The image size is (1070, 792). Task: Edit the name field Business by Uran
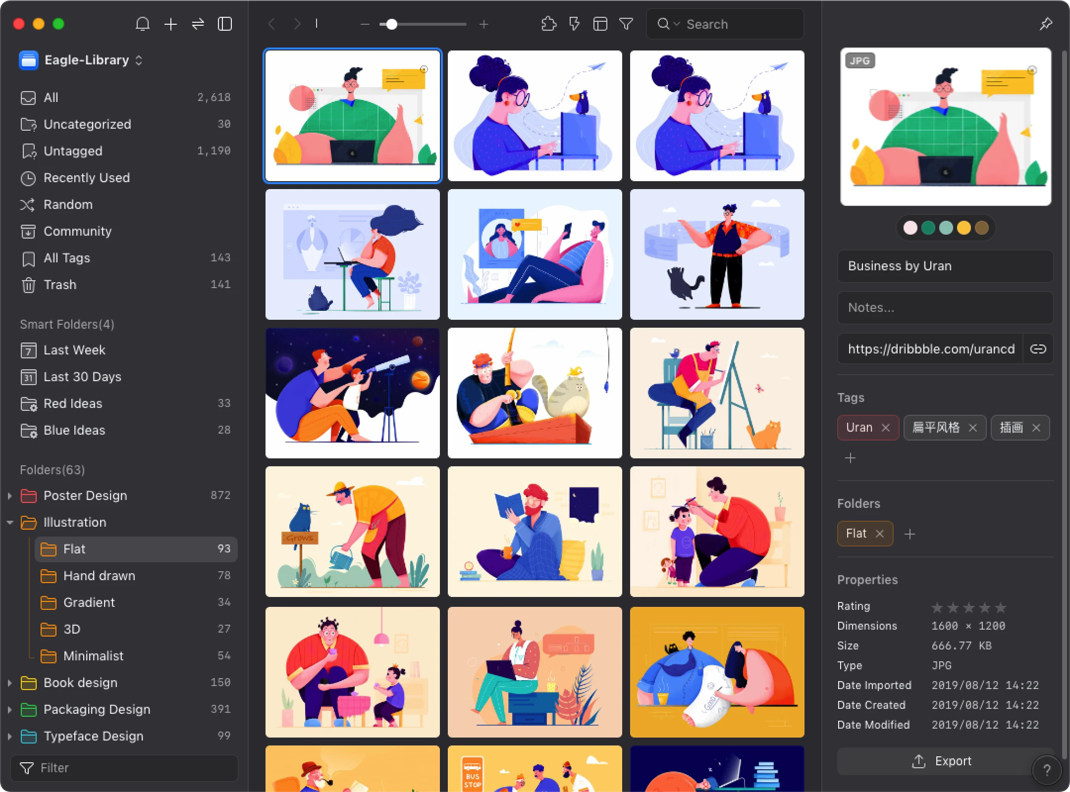(x=945, y=266)
